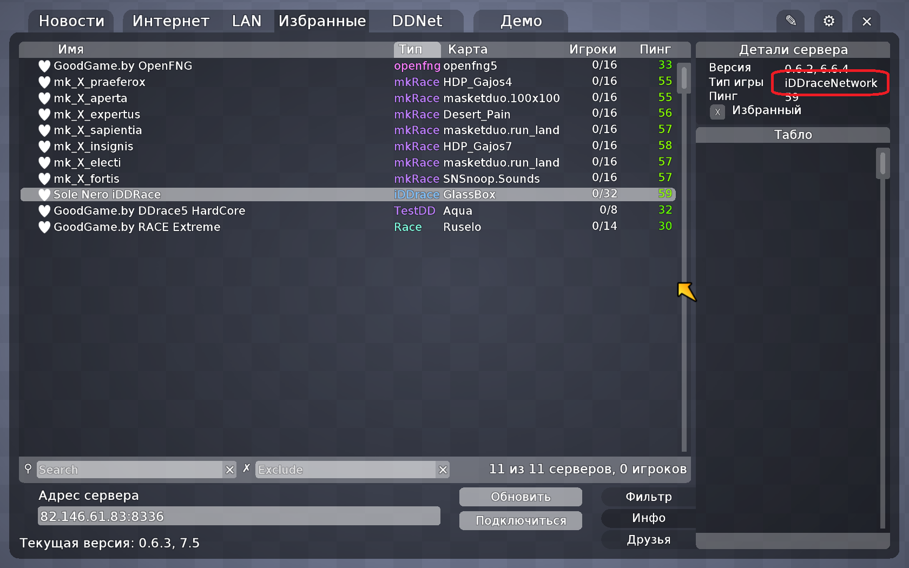Click heart icon next to mk_X_praeferox
This screenshot has height=568, width=909.
(x=44, y=82)
